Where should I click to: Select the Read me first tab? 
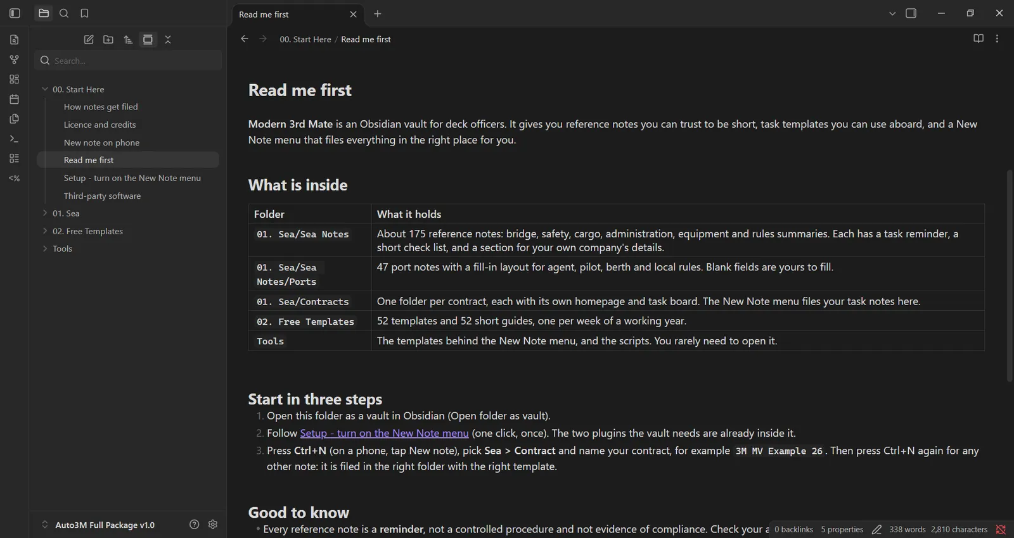pos(297,14)
